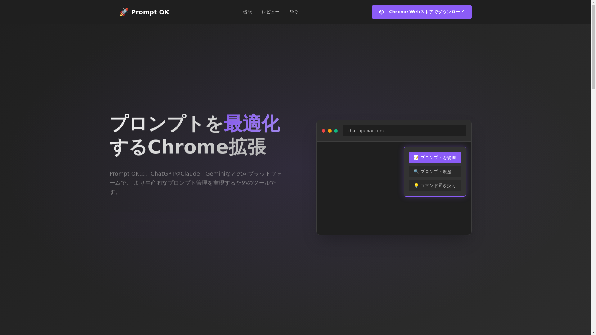Open the Prompt OK home link
This screenshot has width=596, height=335.
tap(144, 12)
